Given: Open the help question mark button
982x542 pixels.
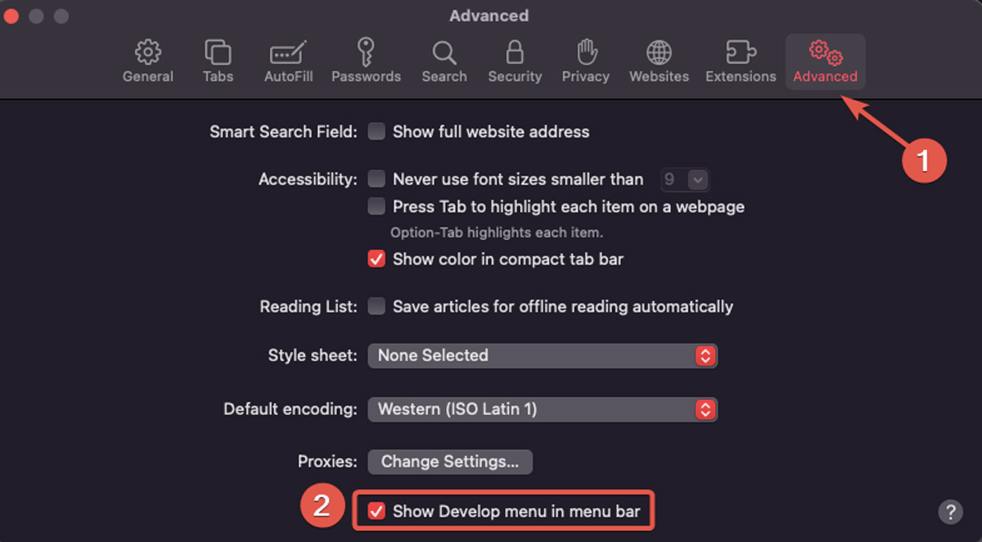Looking at the screenshot, I should [x=950, y=513].
